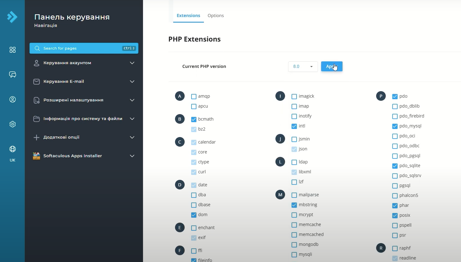The width and height of the screenshot is (461, 262).
Task: Disable the intl extension checkbox
Action: 294,126
